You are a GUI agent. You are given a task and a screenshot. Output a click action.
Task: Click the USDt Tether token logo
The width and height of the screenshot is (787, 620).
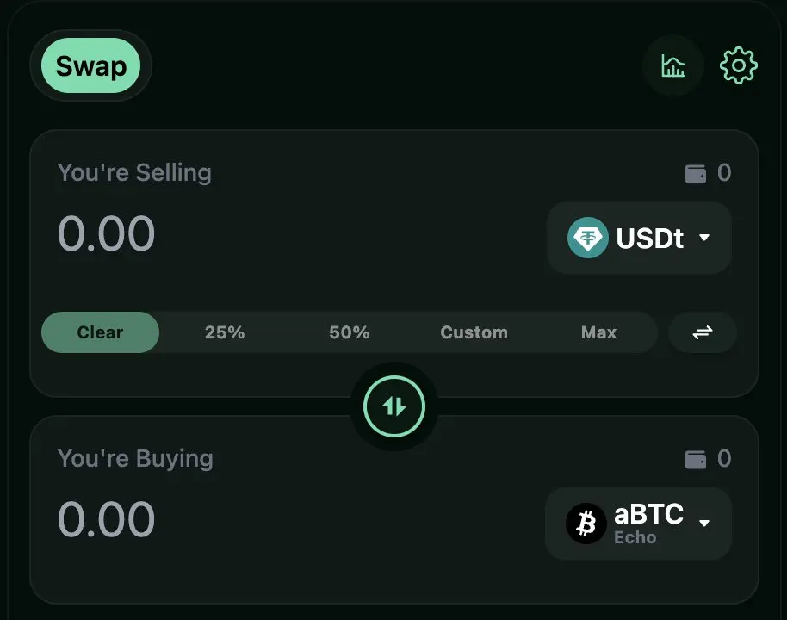click(x=587, y=238)
